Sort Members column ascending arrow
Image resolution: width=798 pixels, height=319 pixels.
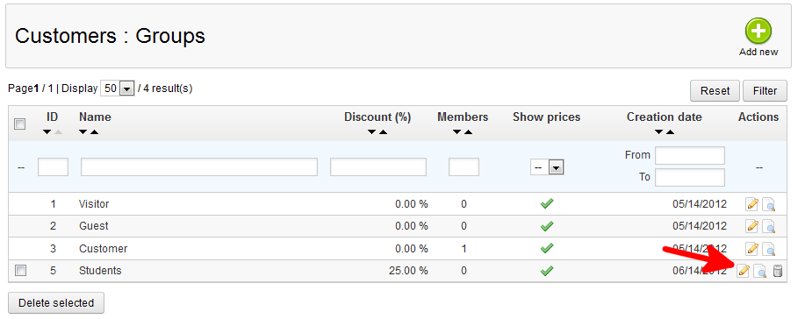468,132
